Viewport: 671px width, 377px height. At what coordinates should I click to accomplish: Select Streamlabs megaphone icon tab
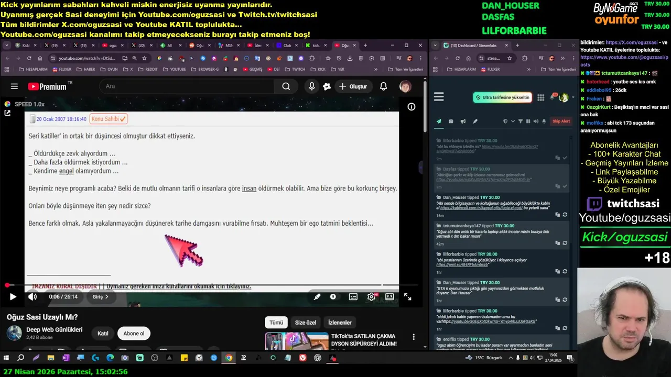(463, 121)
